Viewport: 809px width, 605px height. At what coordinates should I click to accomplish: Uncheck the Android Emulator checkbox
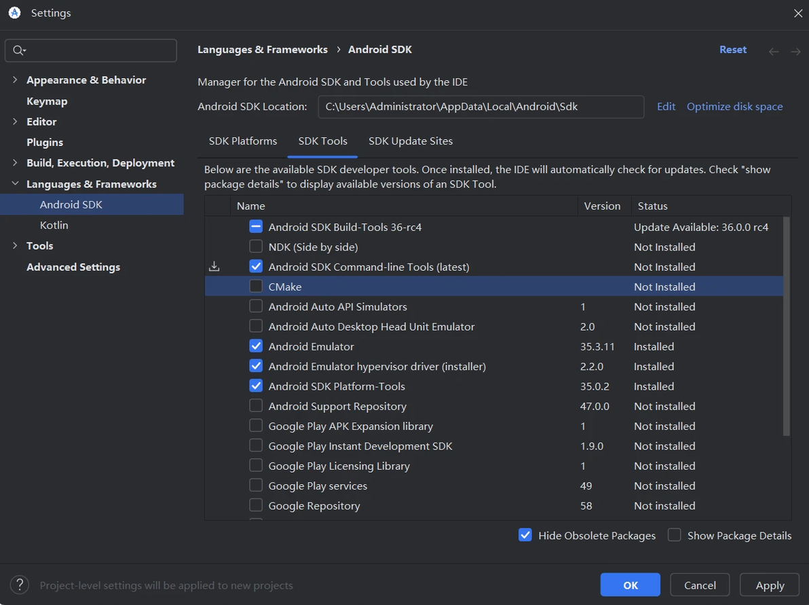pos(256,346)
